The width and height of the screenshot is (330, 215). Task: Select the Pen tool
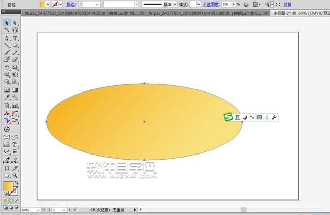(x=7, y=38)
